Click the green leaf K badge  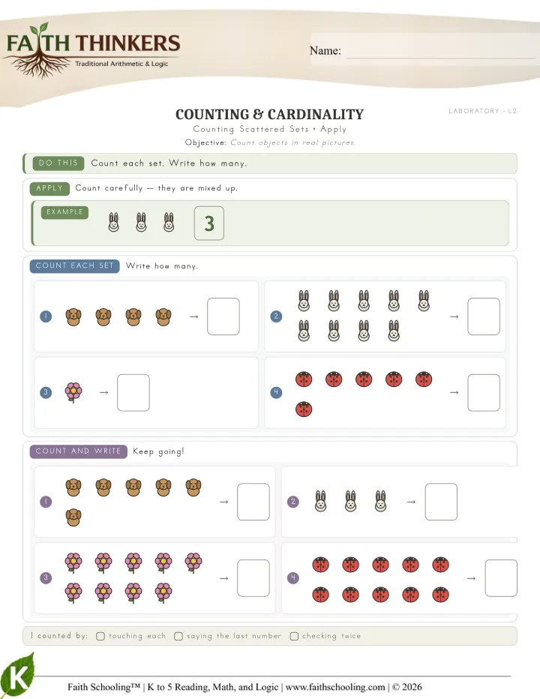click(x=17, y=676)
